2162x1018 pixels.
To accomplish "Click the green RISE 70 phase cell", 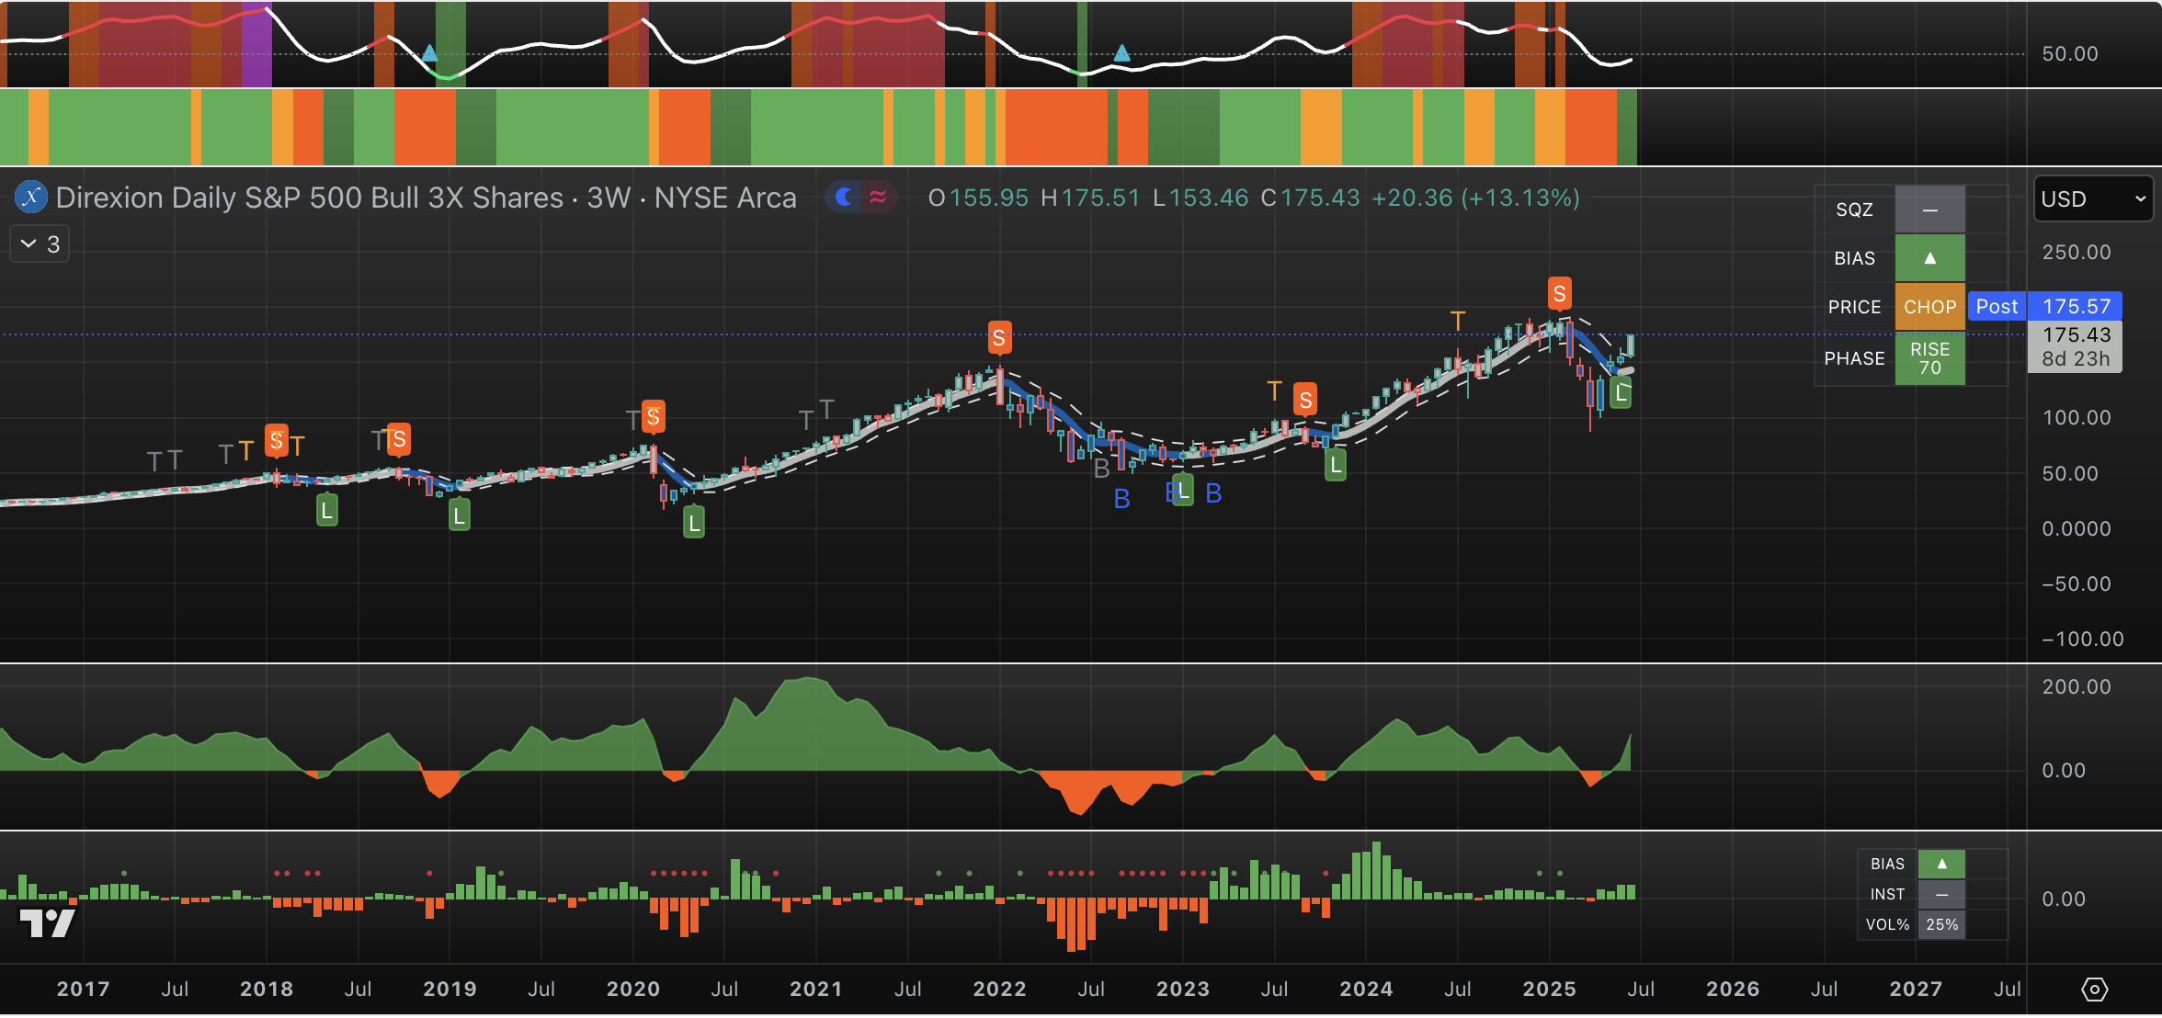I will click(x=1929, y=358).
